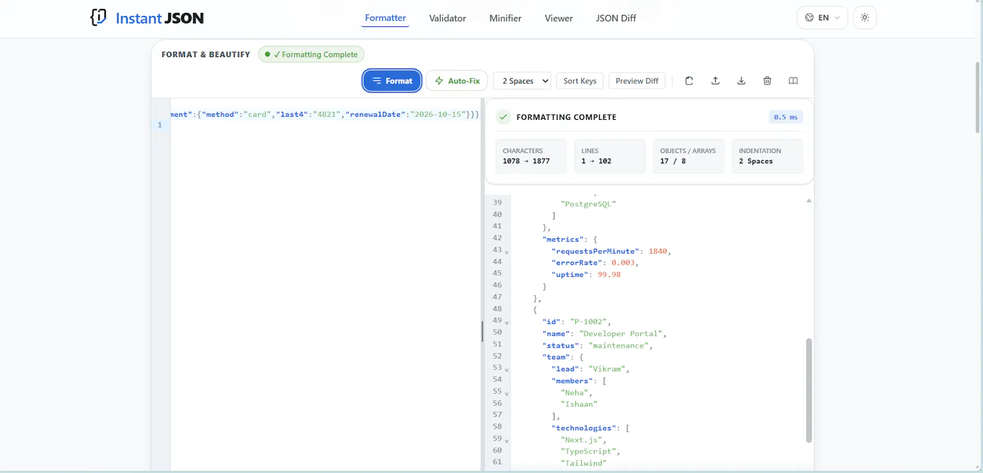Clear the editor with the trash icon
The image size is (983, 473).
click(767, 80)
